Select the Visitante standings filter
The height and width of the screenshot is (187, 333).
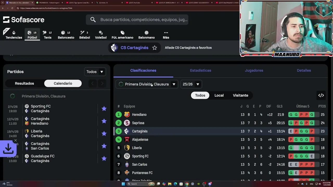click(241, 95)
